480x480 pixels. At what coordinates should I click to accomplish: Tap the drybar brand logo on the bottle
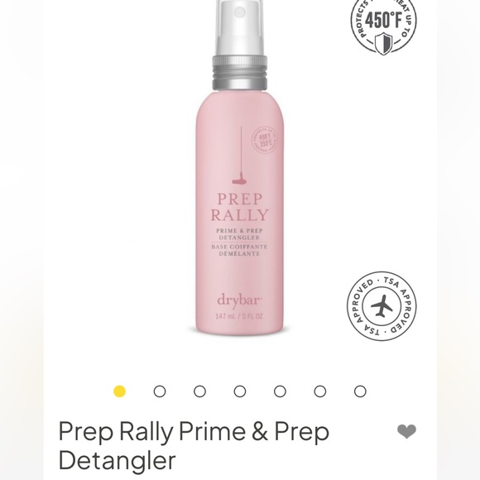(x=239, y=300)
